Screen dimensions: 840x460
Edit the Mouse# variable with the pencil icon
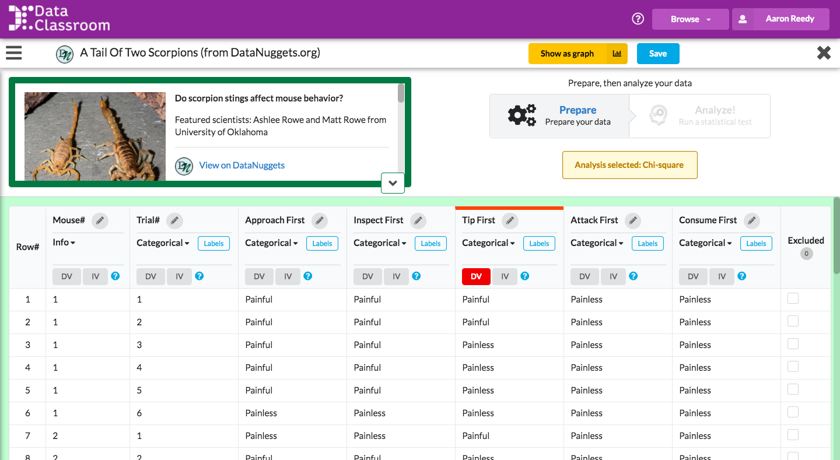[x=100, y=221]
